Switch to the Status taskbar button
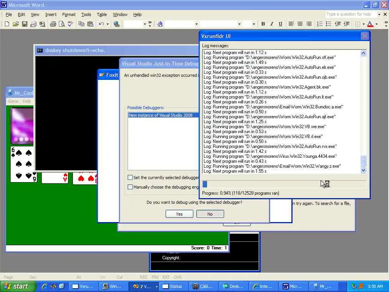Viewport: 389px width, 292px height. tap(174, 286)
